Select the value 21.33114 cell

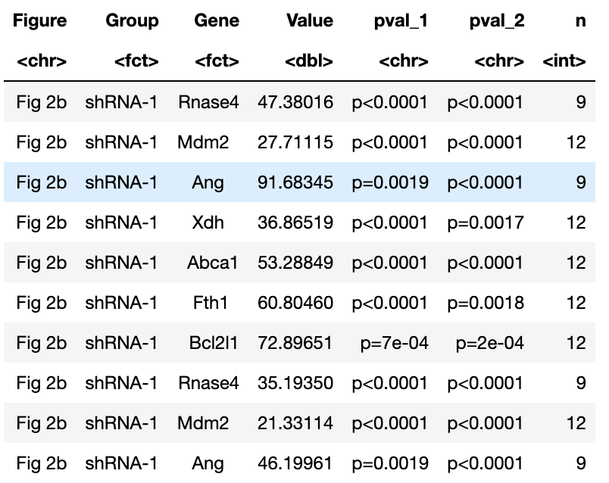[x=295, y=423]
